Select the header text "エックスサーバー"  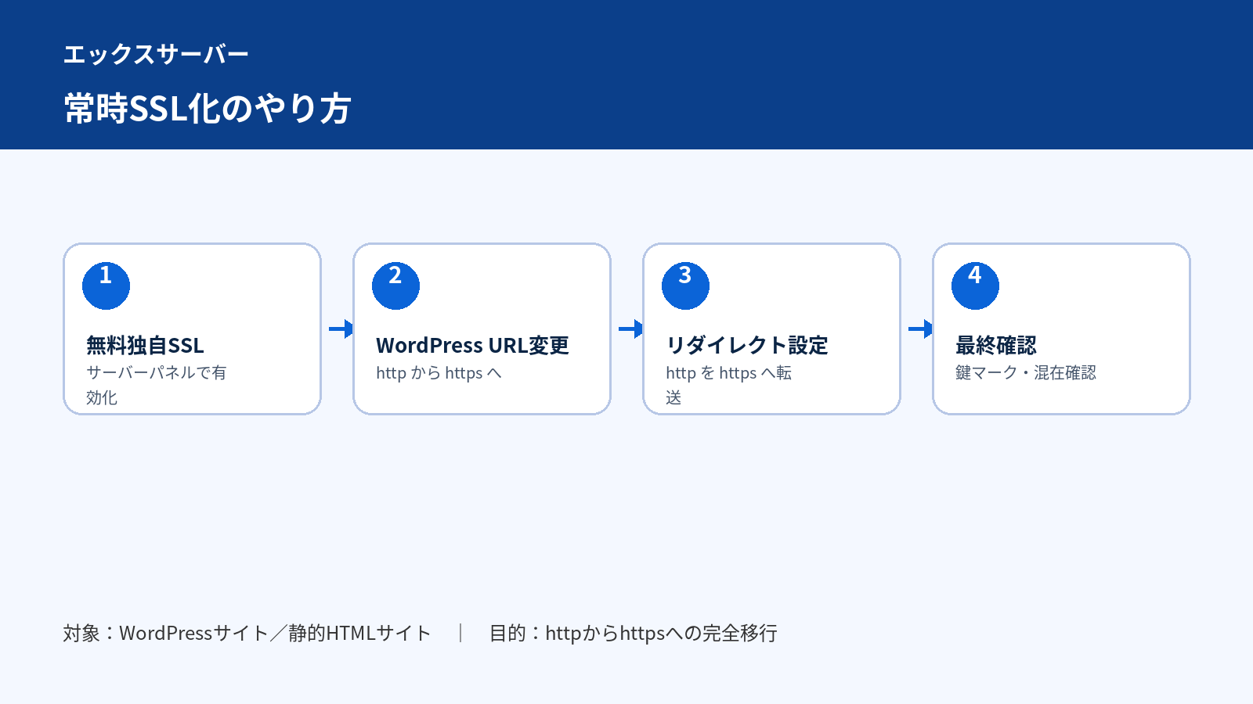[x=156, y=54]
